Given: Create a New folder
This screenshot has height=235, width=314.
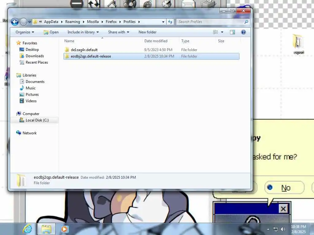Looking at the screenshot, I should tap(147, 32).
